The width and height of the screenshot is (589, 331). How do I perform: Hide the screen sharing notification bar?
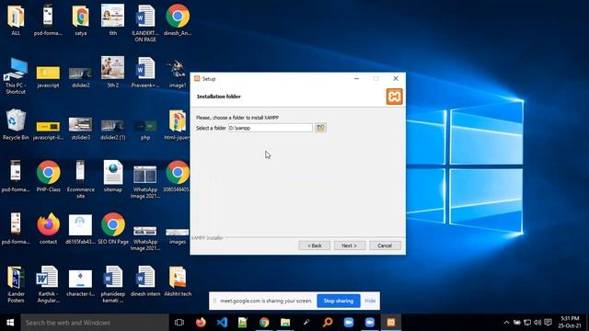[x=370, y=301]
